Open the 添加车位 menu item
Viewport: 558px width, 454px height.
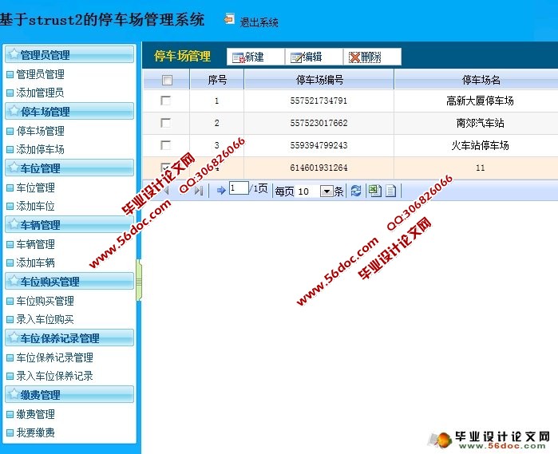pos(36,206)
